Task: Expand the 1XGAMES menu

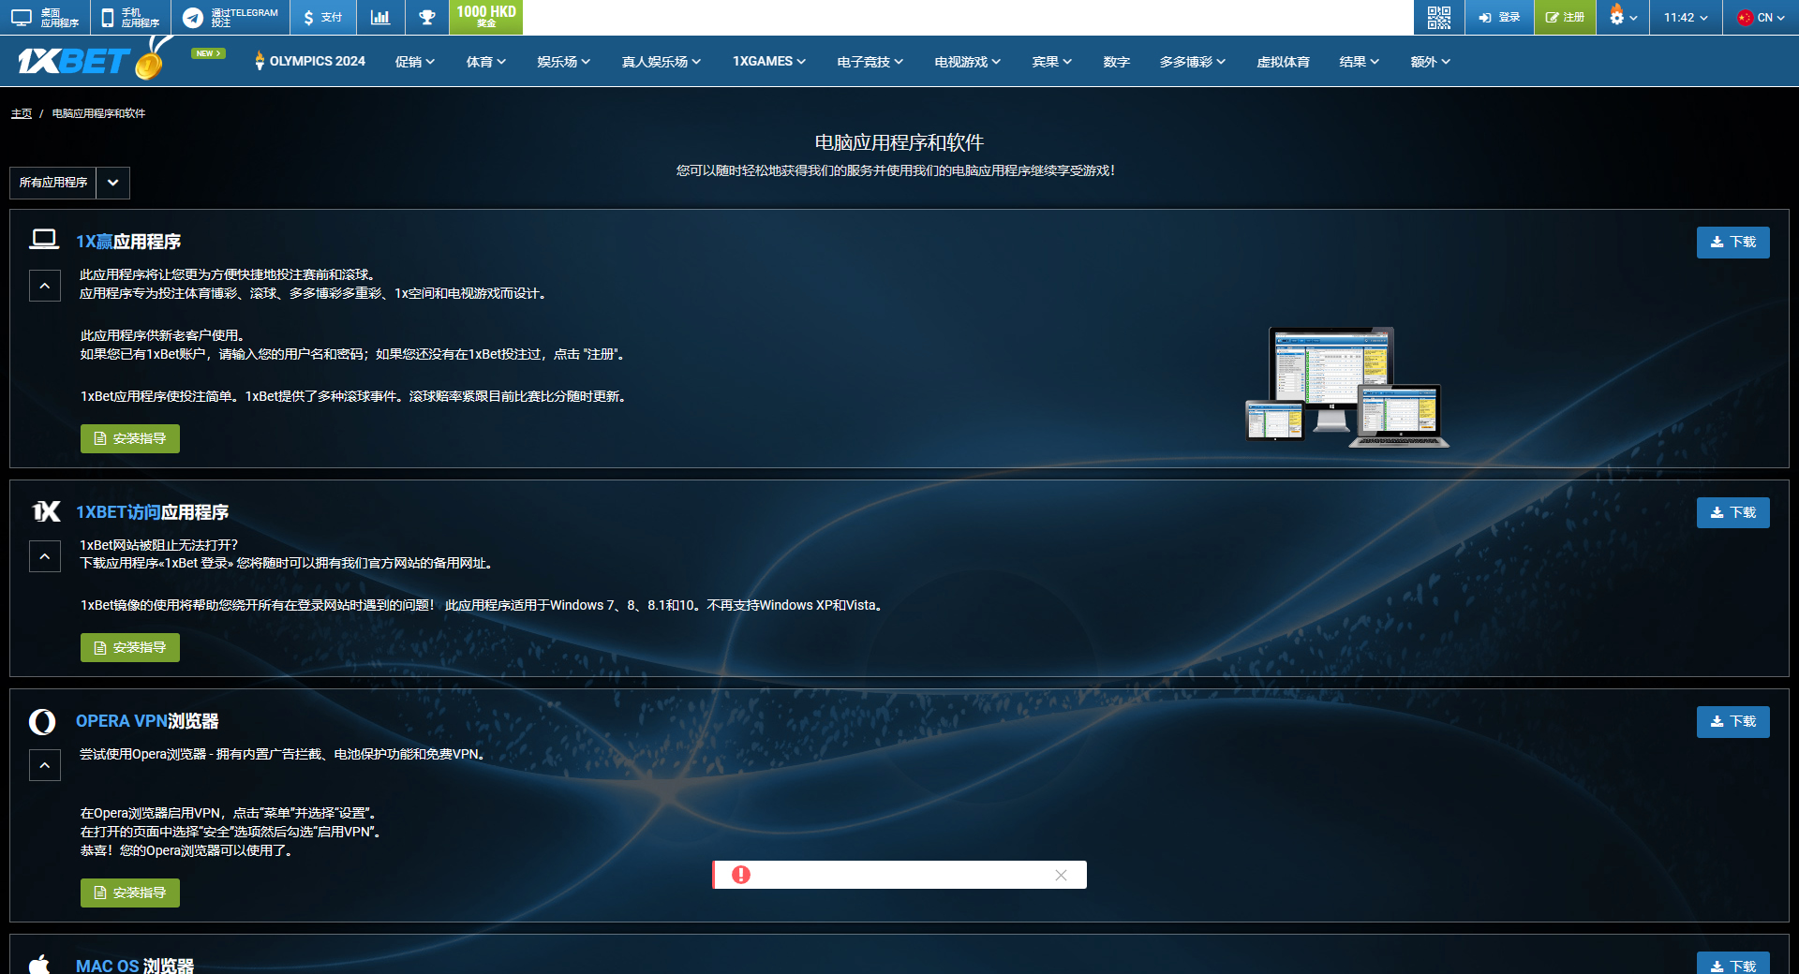Action: [x=768, y=61]
